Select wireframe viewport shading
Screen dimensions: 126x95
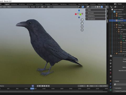tap(96, 7)
